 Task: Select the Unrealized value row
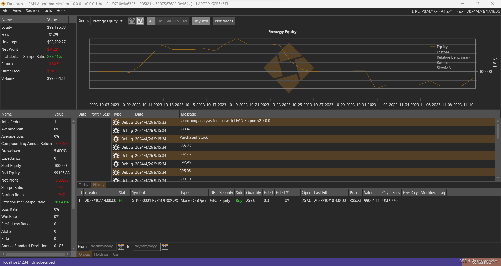tap(38, 71)
